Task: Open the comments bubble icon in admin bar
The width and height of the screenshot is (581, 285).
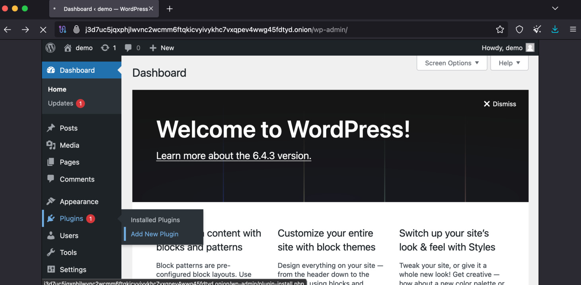Action: pyautogui.click(x=128, y=48)
